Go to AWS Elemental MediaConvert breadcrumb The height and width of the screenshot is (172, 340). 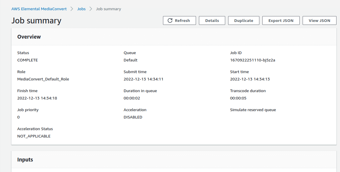click(39, 9)
